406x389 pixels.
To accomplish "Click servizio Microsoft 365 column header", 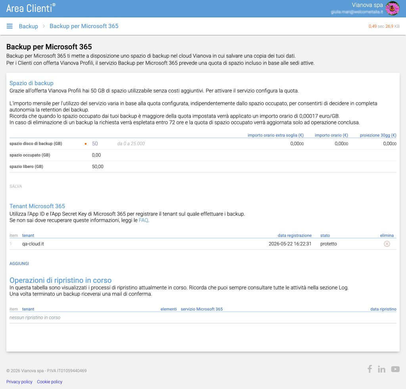I will click(x=202, y=309).
